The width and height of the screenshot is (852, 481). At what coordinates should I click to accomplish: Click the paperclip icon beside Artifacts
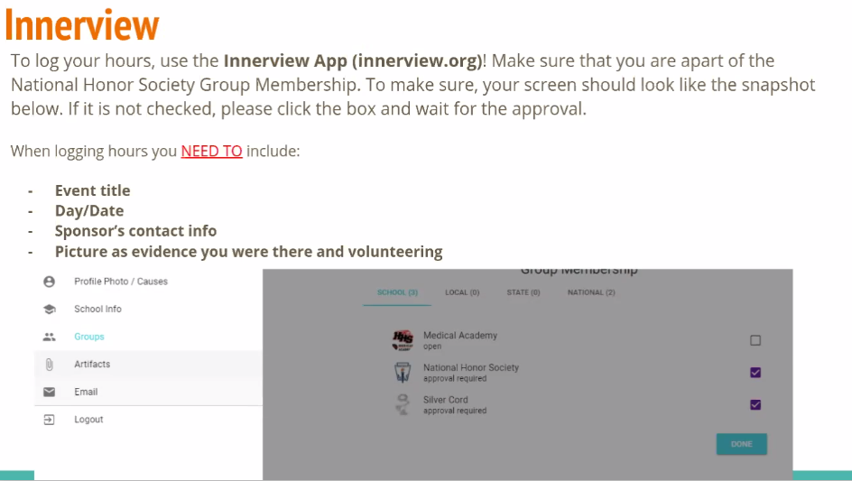[x=50, y=365]
